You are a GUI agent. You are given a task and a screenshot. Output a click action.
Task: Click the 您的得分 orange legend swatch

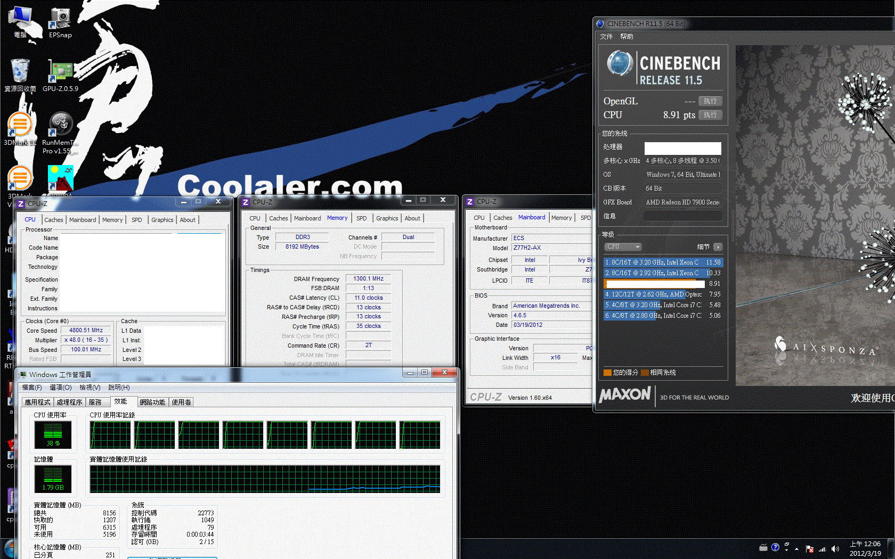pos(607,373)
